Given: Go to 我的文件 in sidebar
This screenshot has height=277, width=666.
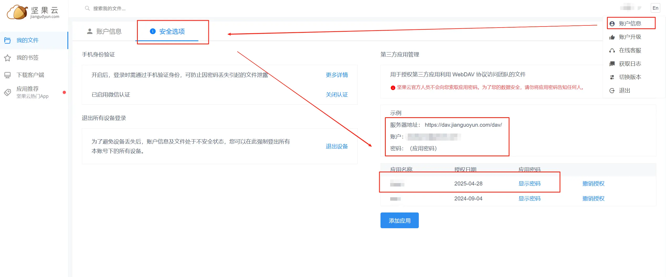Looking at the screenshot, I should click(34, 40).
